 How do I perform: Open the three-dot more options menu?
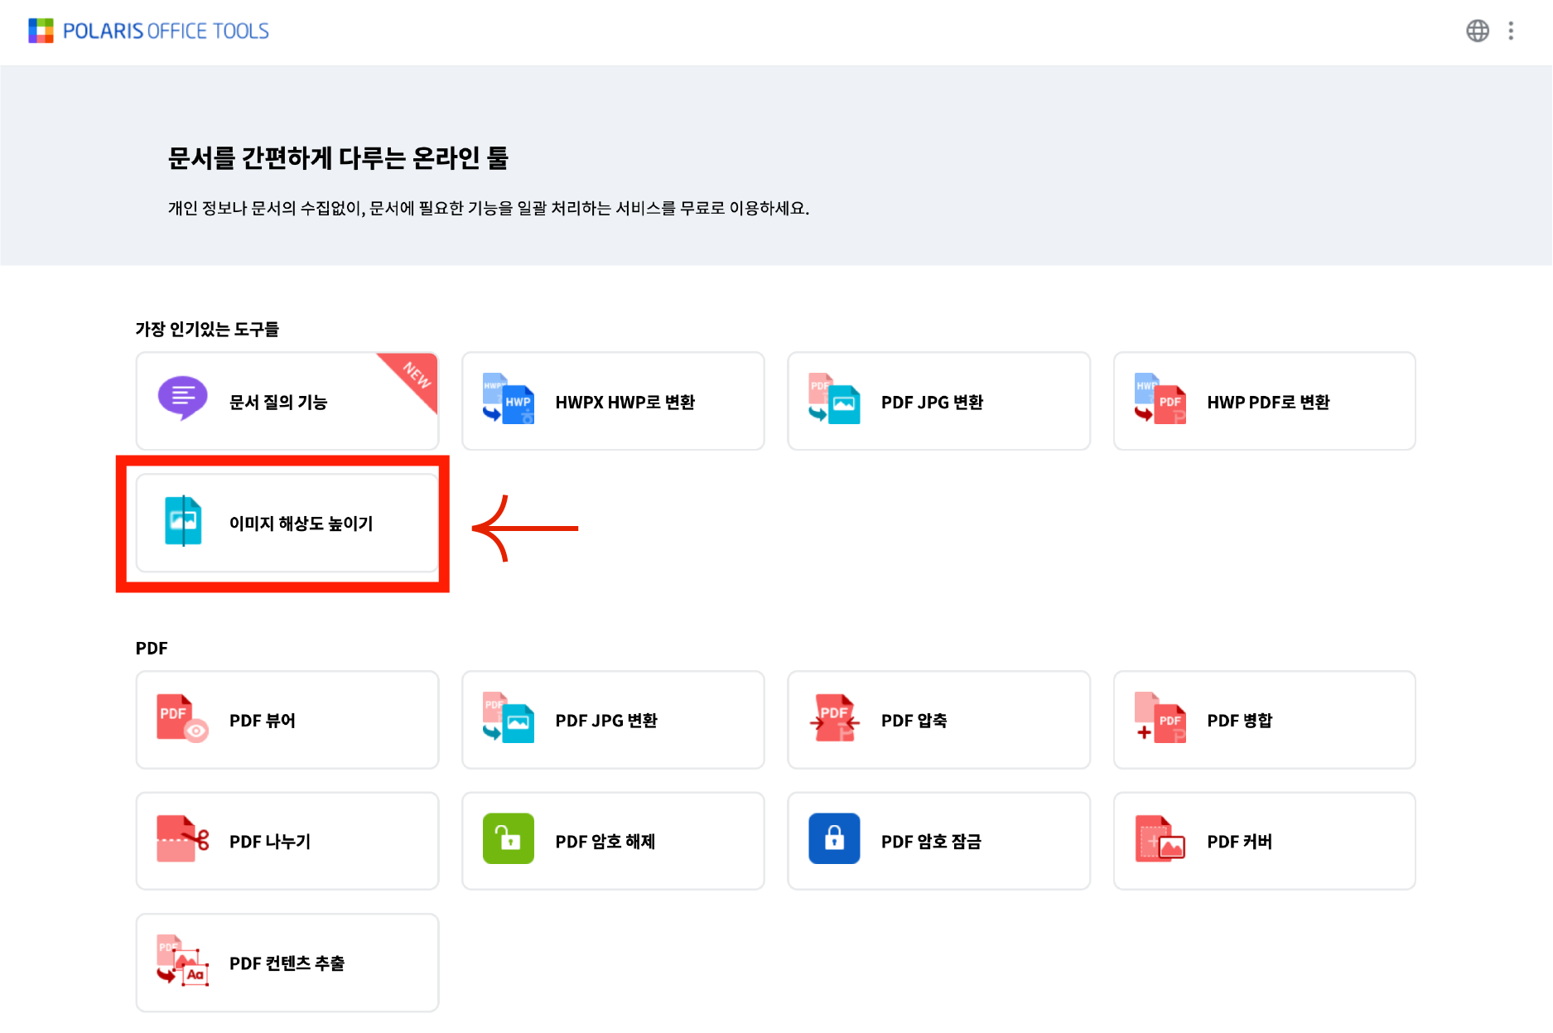[1511, 31]
